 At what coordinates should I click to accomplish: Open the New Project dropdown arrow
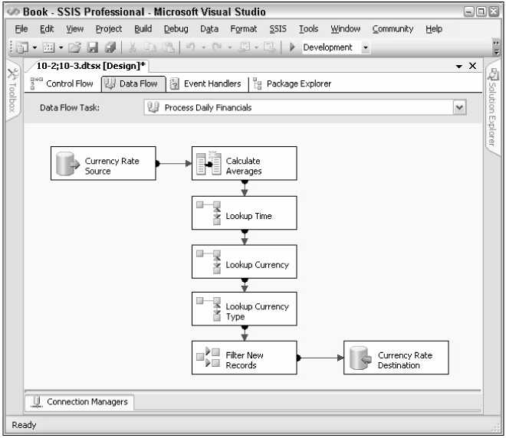tap(34, 47)
